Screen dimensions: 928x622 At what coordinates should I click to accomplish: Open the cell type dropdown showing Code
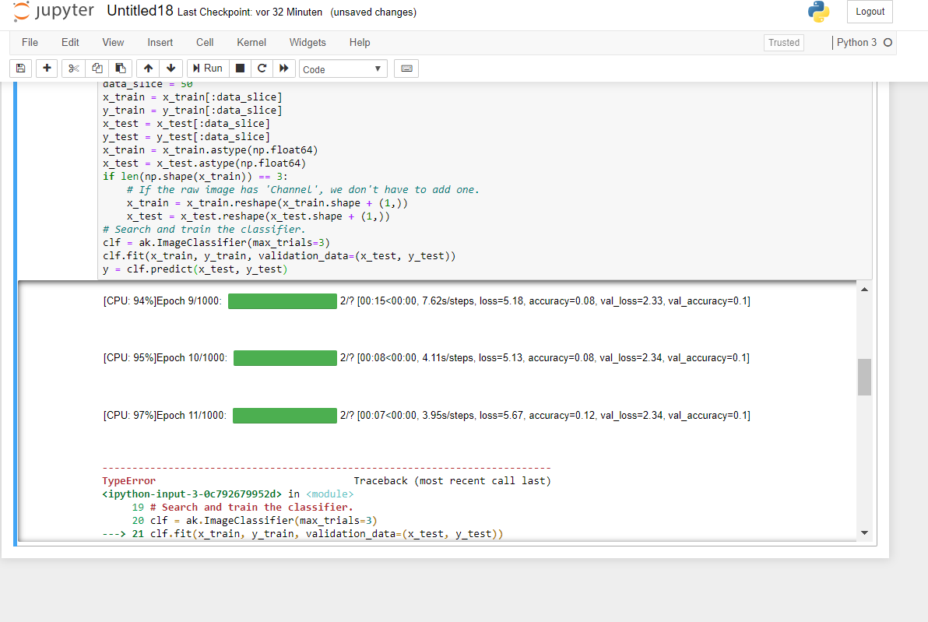click(343, 69)
